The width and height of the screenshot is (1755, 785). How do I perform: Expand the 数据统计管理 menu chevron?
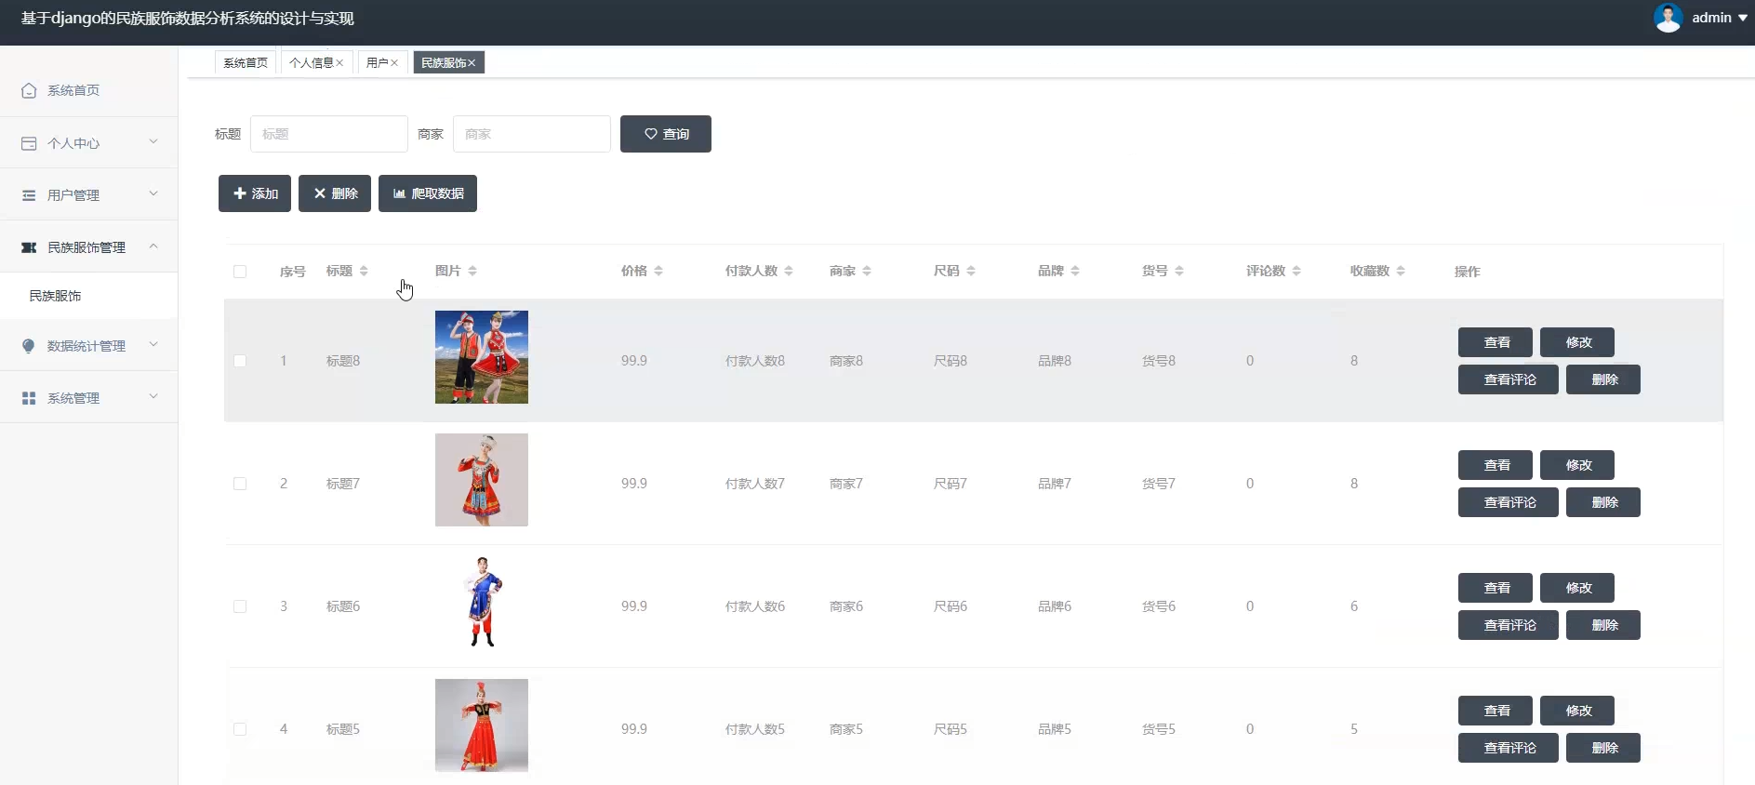[x=153, y=345]
